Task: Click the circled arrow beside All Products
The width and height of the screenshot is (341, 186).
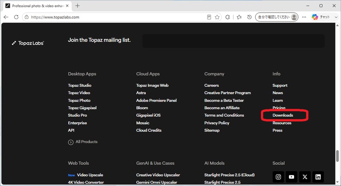Action: [x=71, y=142]
